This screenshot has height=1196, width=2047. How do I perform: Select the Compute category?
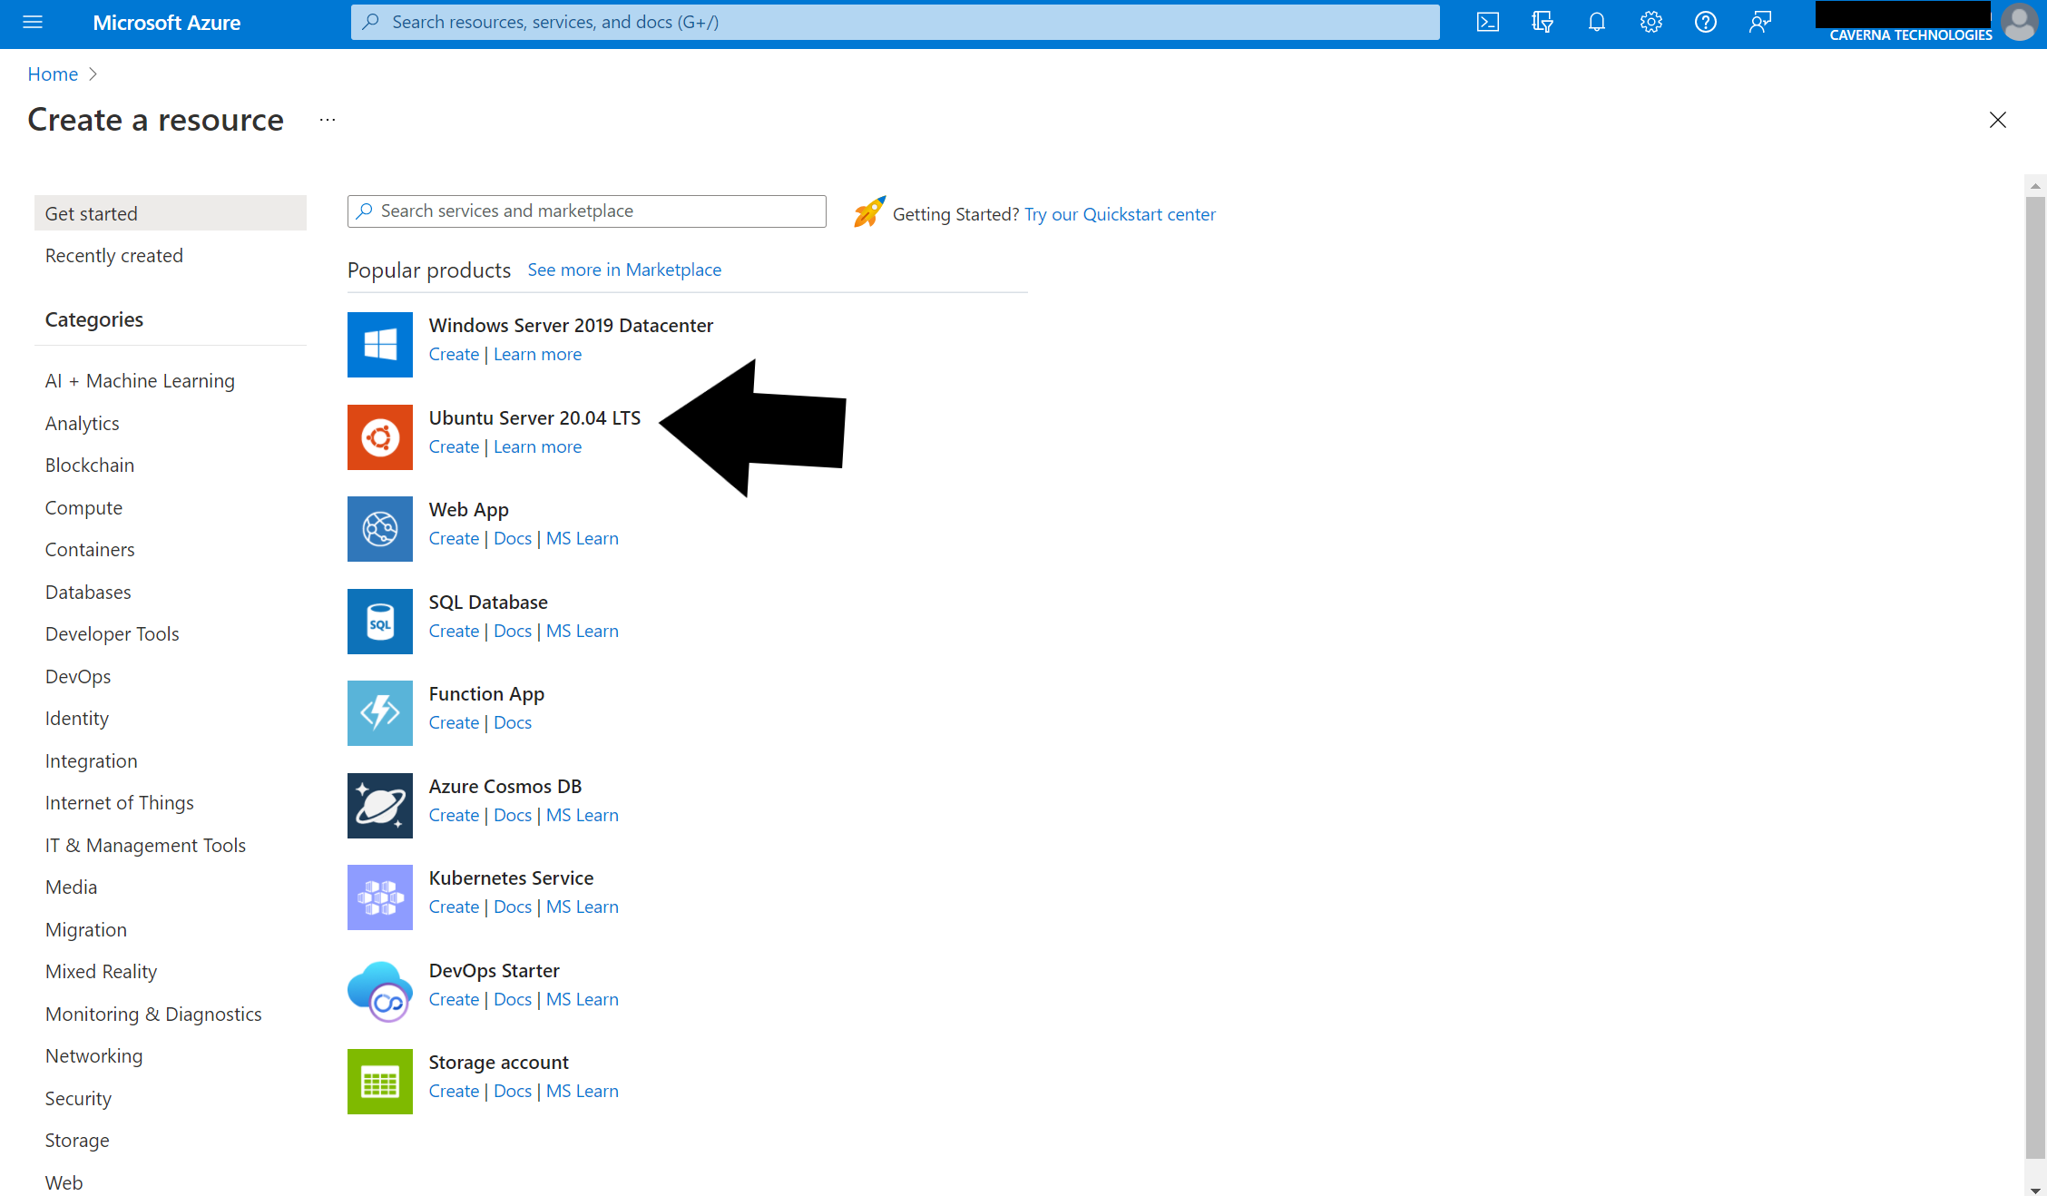83,508
